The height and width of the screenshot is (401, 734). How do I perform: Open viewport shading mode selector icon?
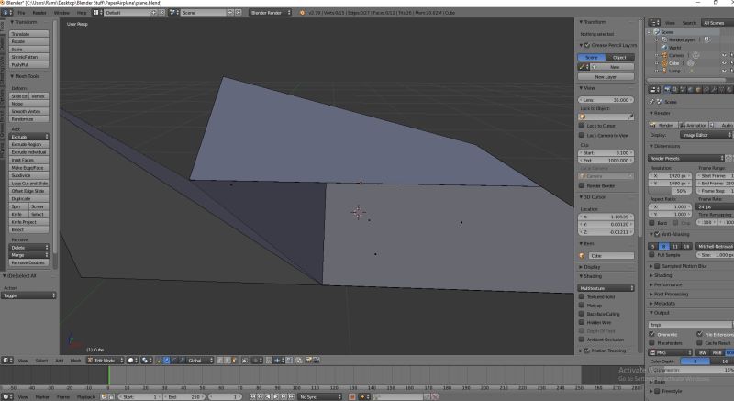pos(132,361)
